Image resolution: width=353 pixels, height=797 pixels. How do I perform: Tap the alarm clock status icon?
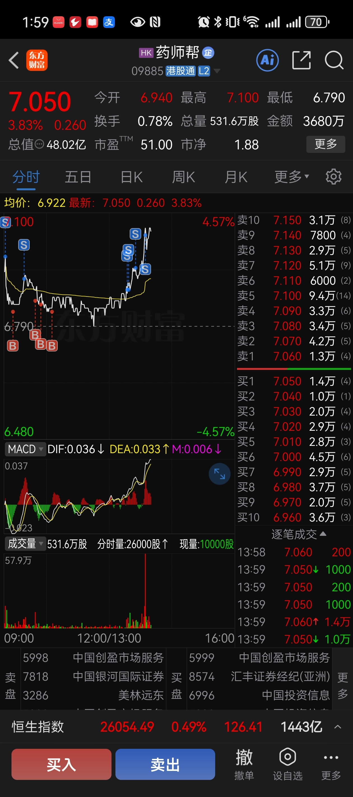(x=203, y=22)
